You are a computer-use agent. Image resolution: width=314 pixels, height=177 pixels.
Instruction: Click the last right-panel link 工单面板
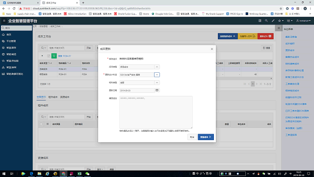[291, 135]
